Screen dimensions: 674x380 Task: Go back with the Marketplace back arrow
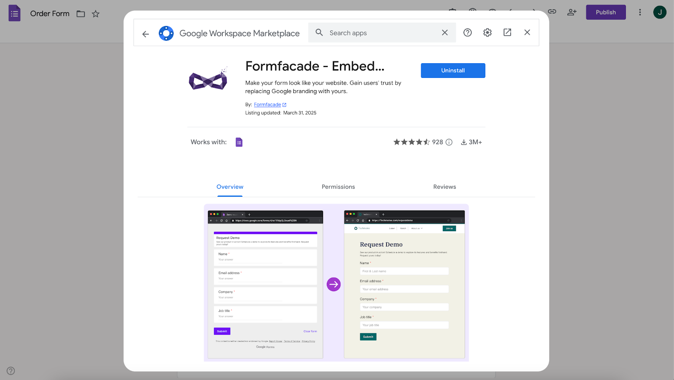[x=146, y=34]
